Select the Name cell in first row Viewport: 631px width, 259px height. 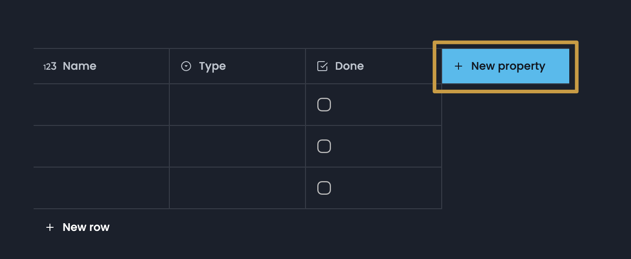pyautogui.click(x=101, y=105)
